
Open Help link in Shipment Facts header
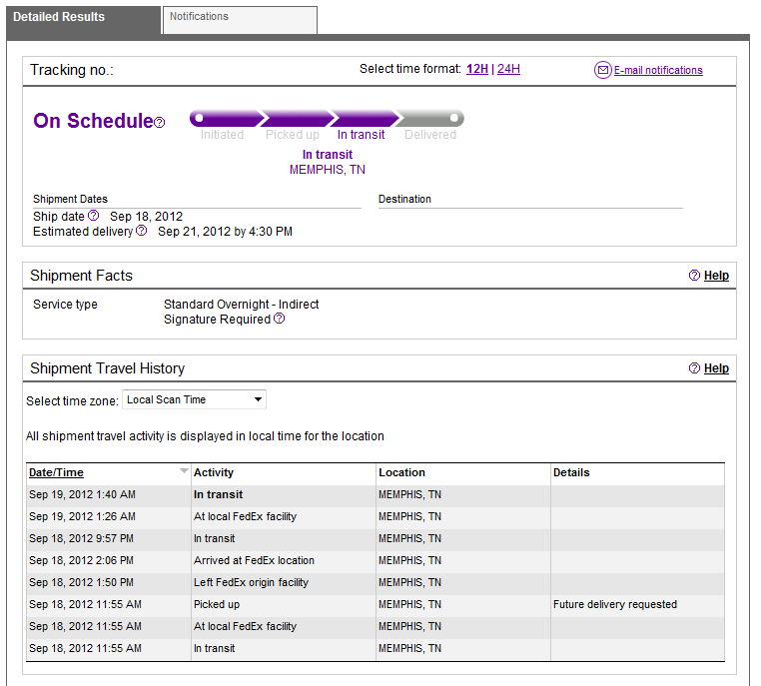tap(716, 275)
